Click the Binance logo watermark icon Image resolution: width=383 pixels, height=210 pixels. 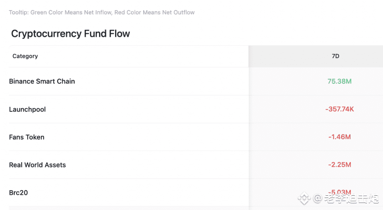(x=304, y=198)
